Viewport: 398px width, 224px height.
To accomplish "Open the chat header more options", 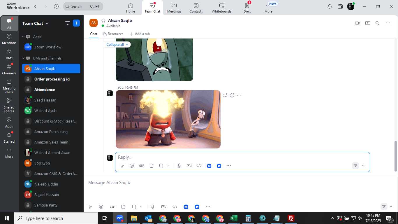I will click(x=388, y=23).
